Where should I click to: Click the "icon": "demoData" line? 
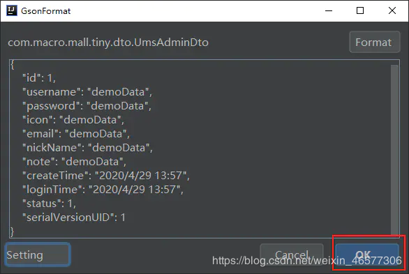point(73,120)
